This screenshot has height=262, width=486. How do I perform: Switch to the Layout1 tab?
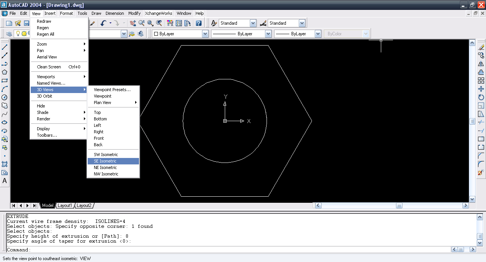point(65,205)
